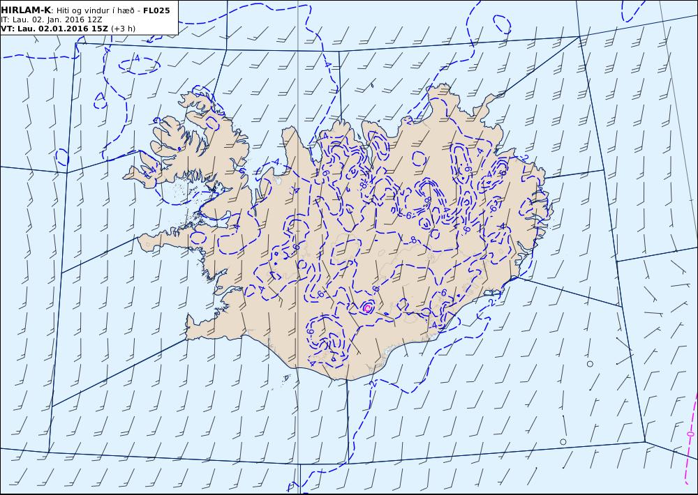This screenshot has height=495, width=698.
Task: Click the "HIRLAM-K" model name in the title box
Action: 25,10
